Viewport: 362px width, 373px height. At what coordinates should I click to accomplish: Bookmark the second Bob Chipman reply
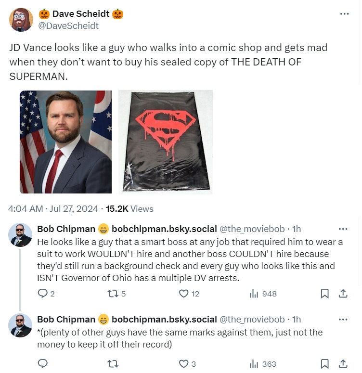pos(325,364)
